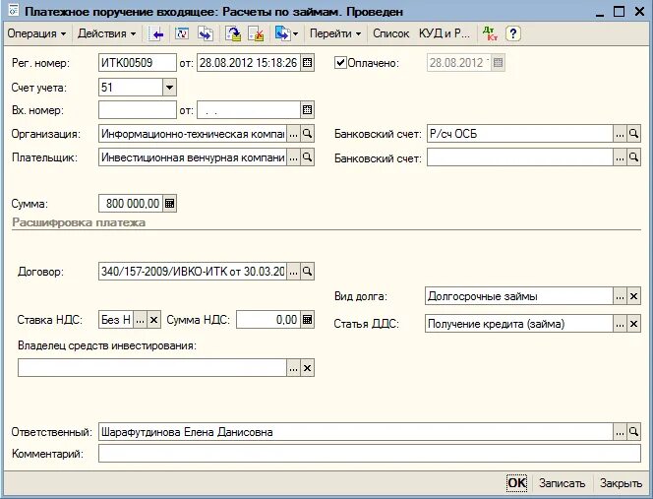This screenshot has width=653, height=499.
Task: Choose bank account Р/сч ОСБ via ellipsis
Action: 621,134
